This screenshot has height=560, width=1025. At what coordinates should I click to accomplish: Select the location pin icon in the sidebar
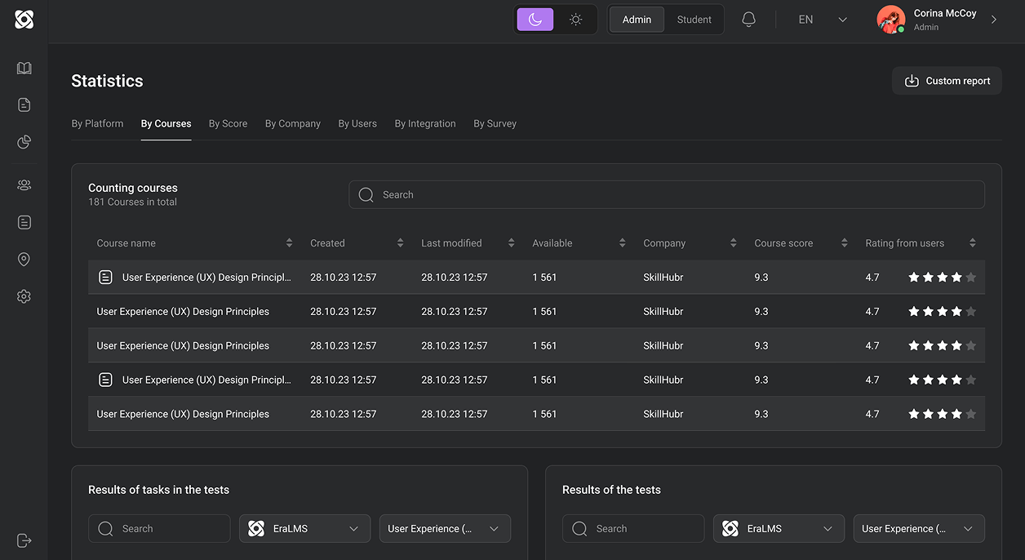tap(24, 259)
